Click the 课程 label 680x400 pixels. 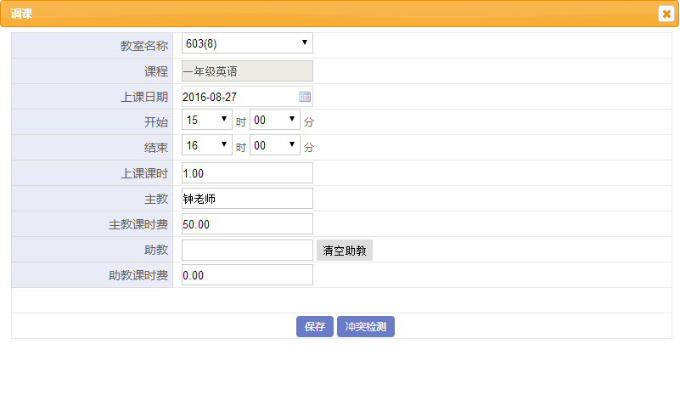tap(156, 71)
